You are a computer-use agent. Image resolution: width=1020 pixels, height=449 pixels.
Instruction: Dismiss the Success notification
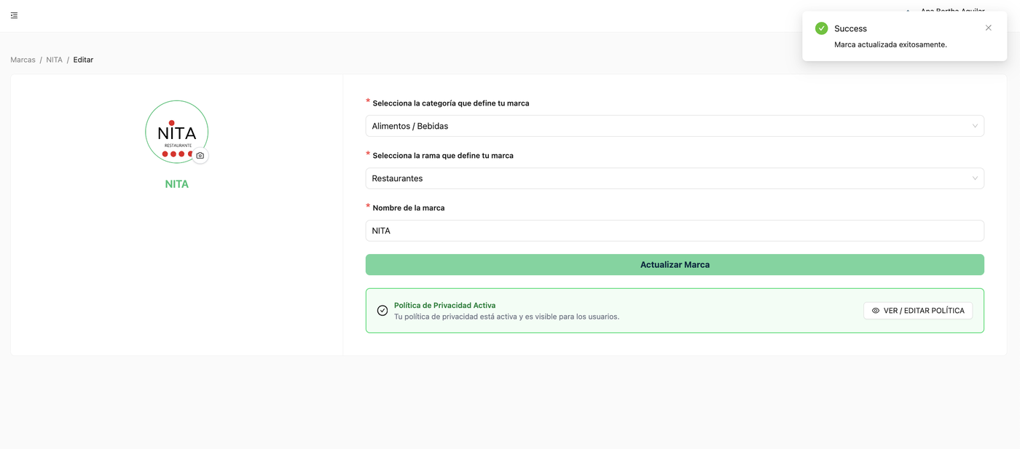point(988,28)
